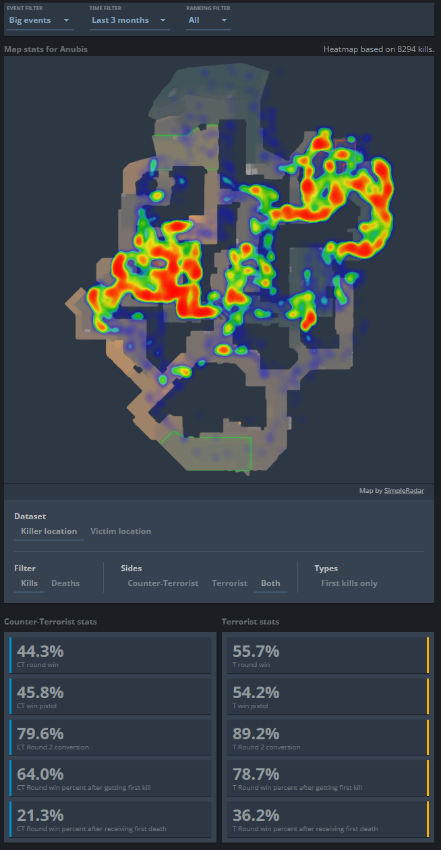Open the SimpleRadar link

click(405, 491)
